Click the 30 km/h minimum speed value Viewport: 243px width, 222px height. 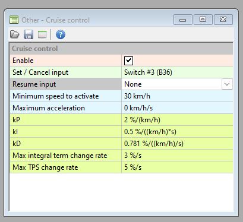pyautogui.click(x=177, y=96)
